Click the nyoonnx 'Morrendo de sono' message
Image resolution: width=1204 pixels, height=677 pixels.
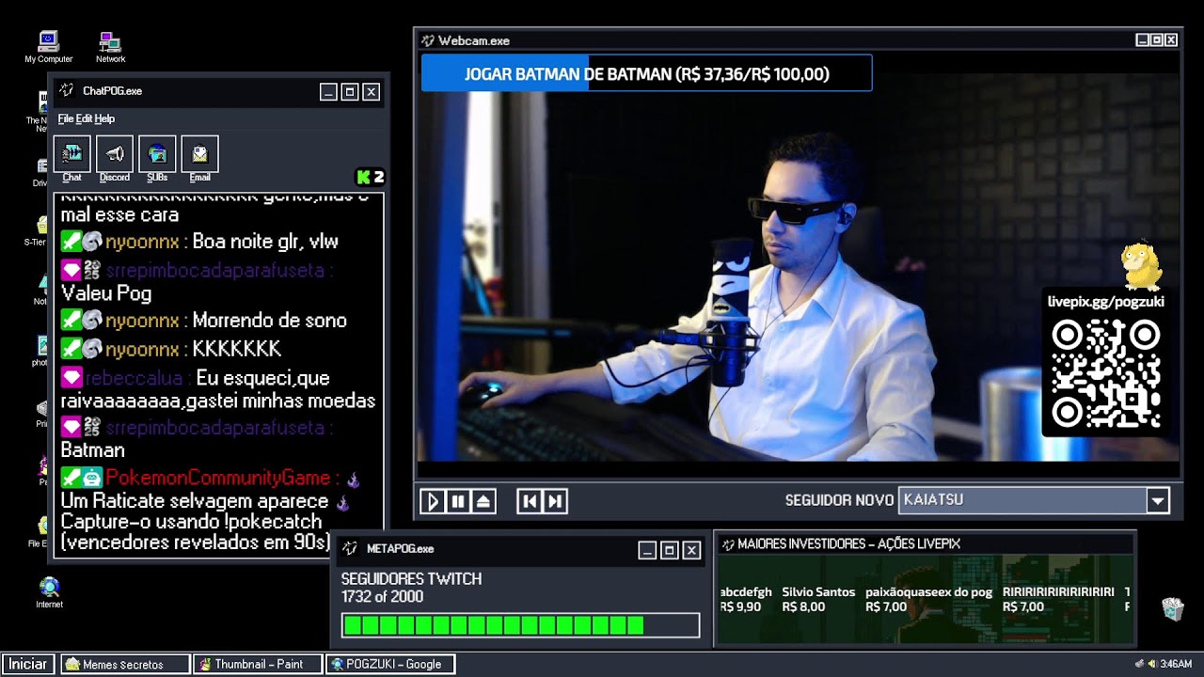[204, 321]
